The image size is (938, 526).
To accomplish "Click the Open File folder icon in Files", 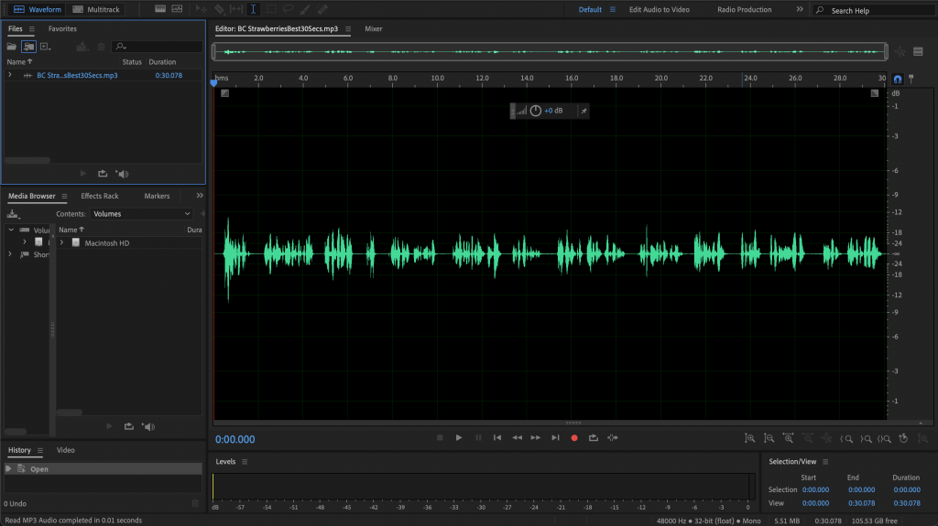I will [x=13, y=46].
